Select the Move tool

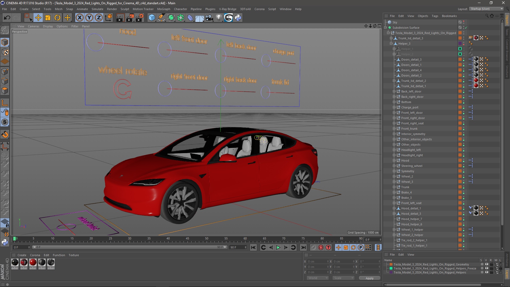click(x=38, y=18)
